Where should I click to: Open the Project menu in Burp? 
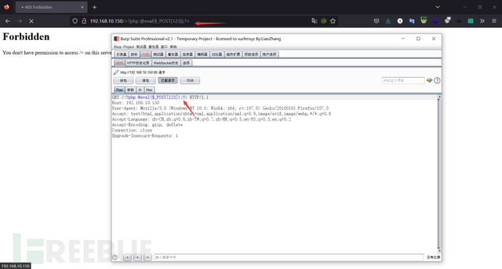click(129, 47)
